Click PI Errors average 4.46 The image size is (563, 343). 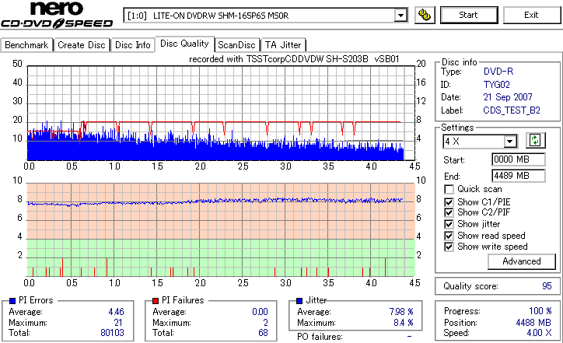click(x=116, y=312)
